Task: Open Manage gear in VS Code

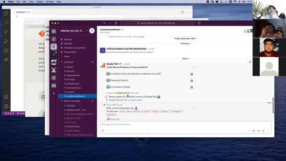Action: pos(6,106)
